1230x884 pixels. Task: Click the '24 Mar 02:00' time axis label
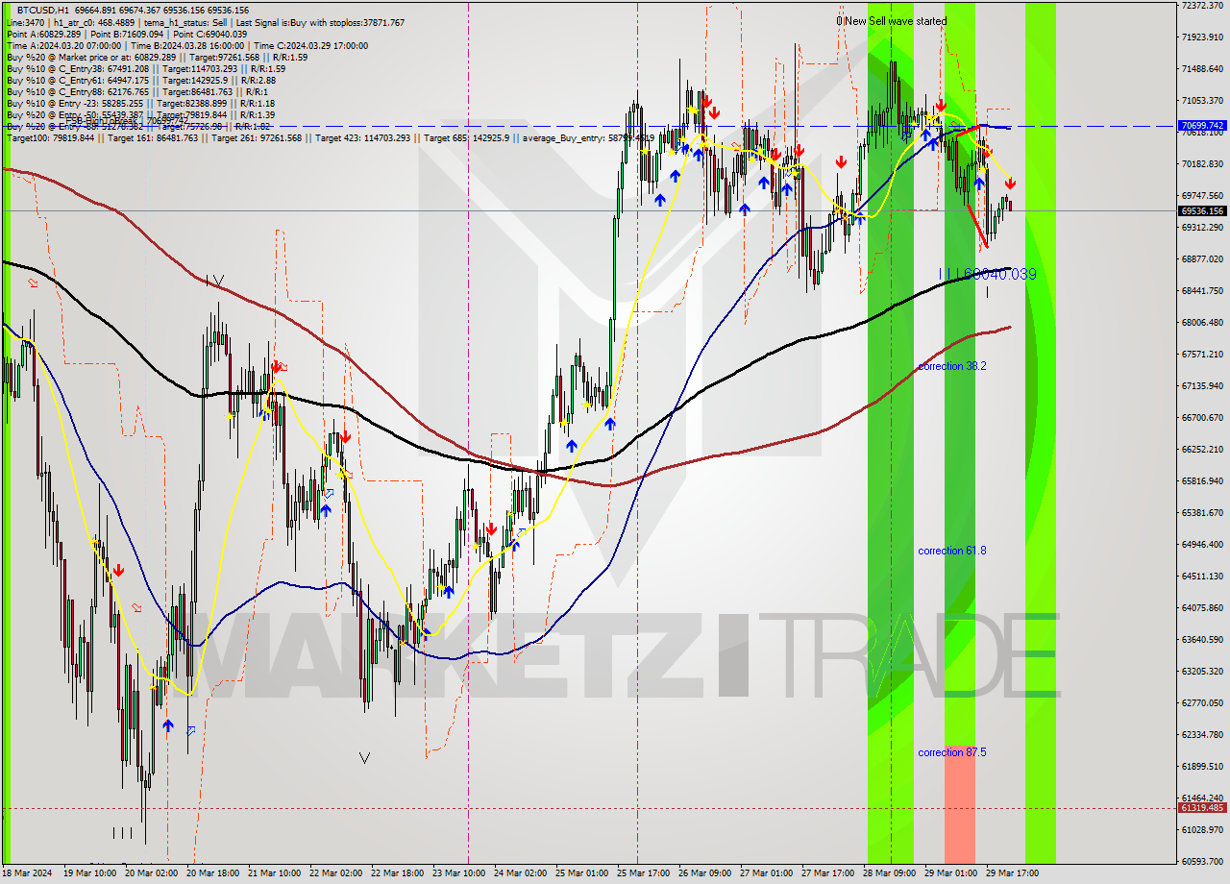(520, 874)
